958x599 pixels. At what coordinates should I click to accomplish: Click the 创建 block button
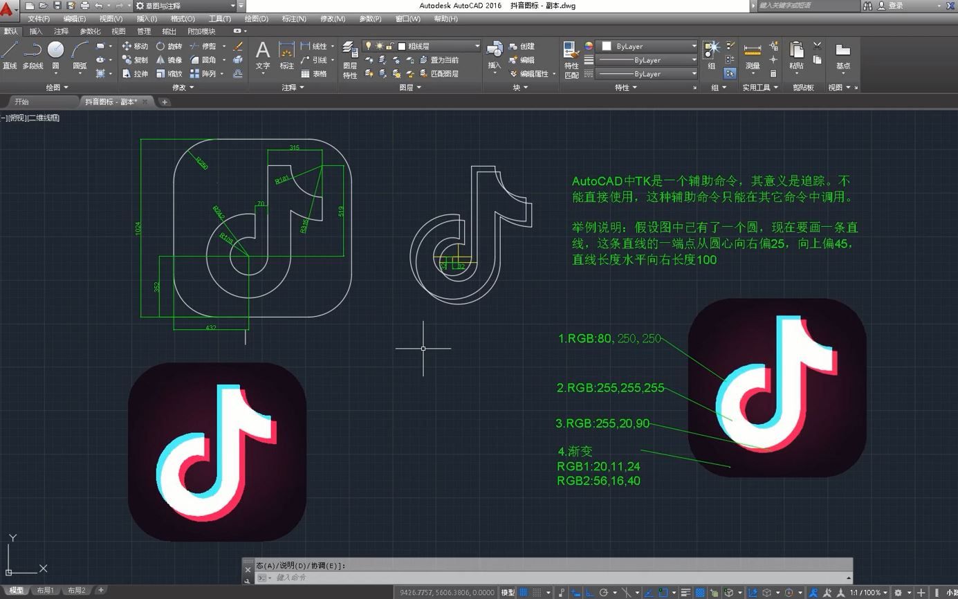(x=522, y=46)
